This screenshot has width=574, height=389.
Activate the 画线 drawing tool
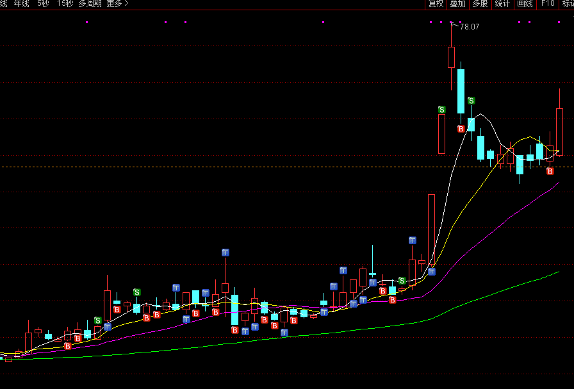pos(525,4)
